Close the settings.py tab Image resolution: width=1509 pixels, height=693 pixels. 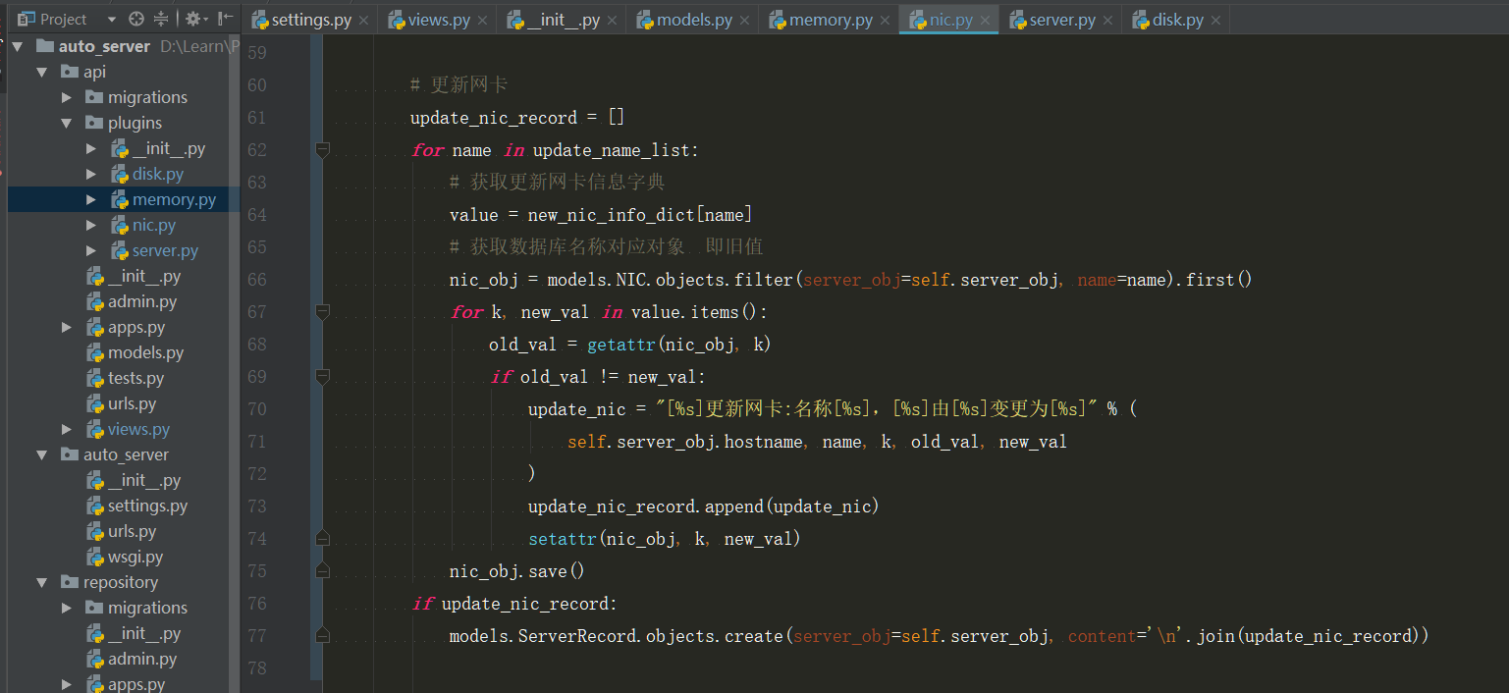coord(364,20)
